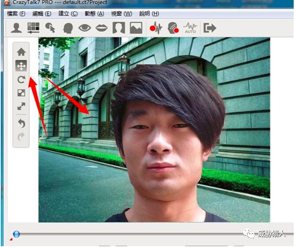Click the create new actor silhouette icon
Viewport: 295px width, 247px height.
17,28
